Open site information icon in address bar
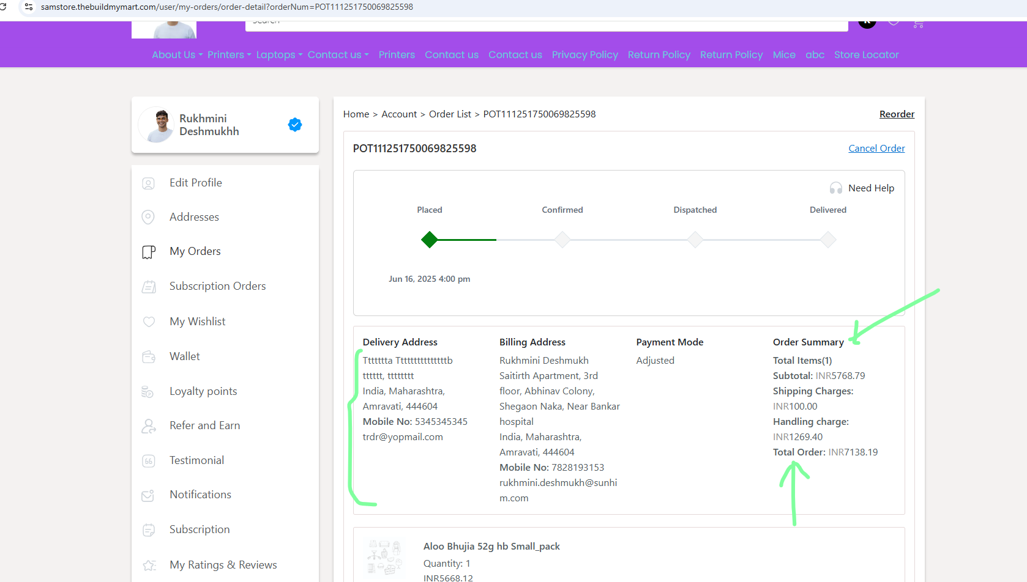This screenshot has height=582, width=1027. click(29, 7)
